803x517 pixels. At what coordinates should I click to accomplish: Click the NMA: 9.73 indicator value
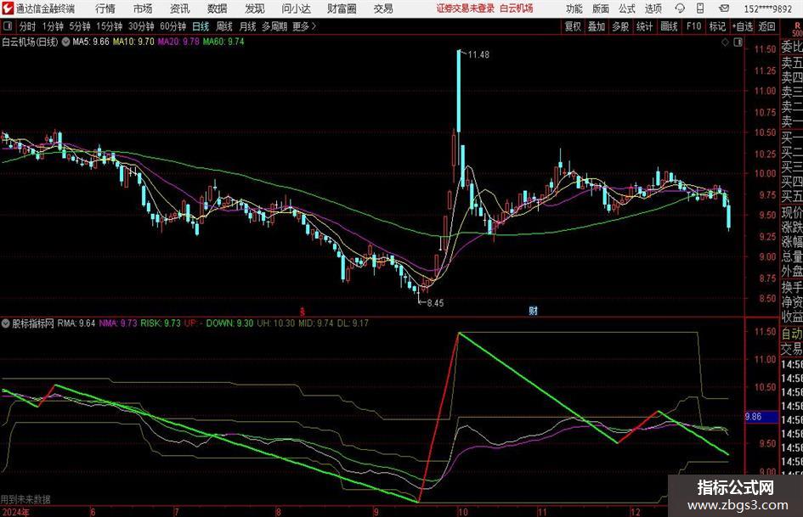(118, 323)
